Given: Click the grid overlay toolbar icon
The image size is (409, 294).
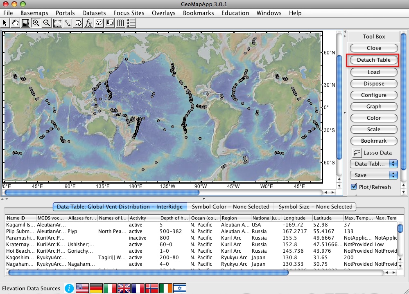Looking at the screenshot, I should coord(120,23).
